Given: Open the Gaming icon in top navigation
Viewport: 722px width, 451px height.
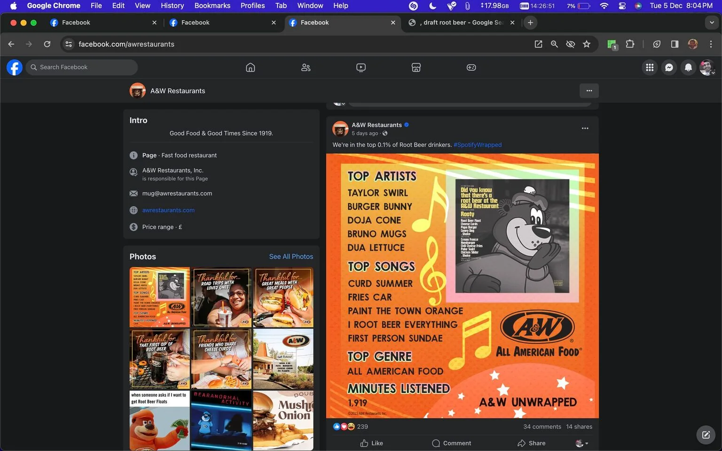Looking at the screenshot, I should tap(471, 67).
